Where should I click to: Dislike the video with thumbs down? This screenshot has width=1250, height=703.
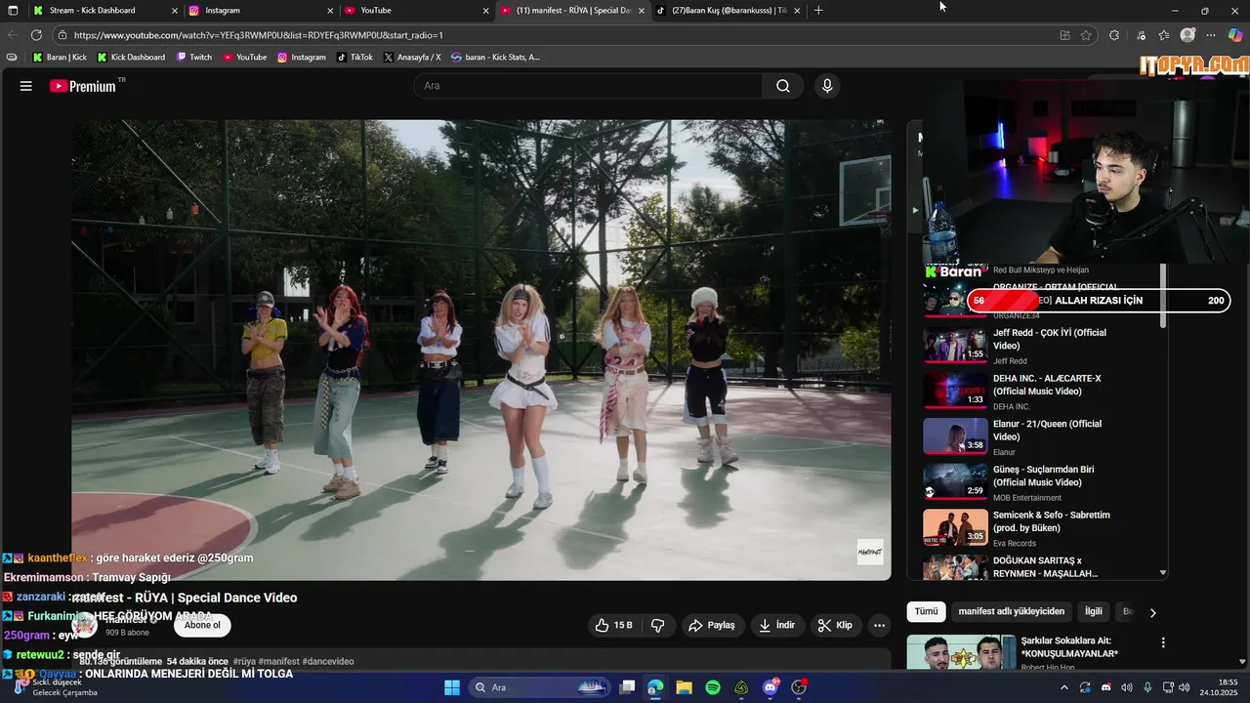click(x=658, y=625)
